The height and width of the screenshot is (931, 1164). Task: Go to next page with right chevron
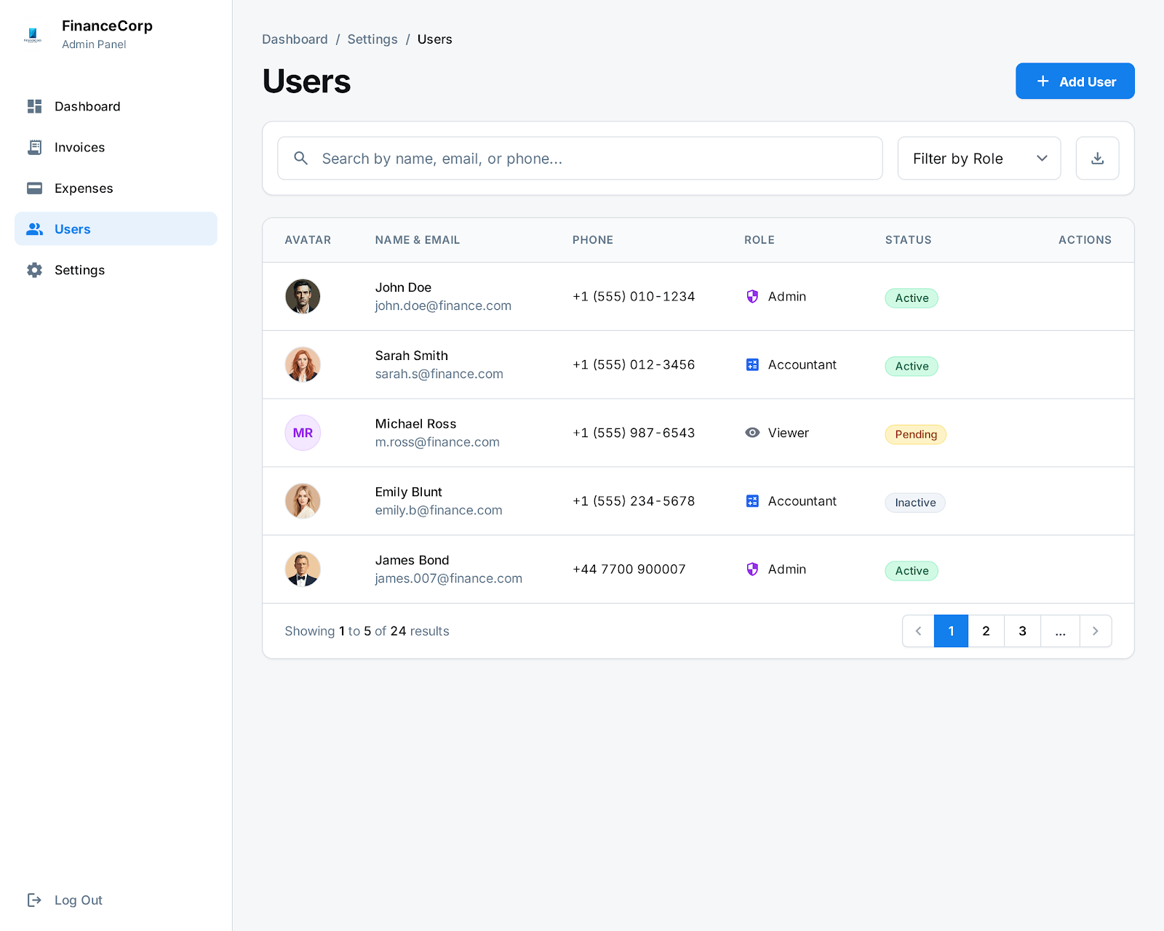click(x=1095, y=631)
